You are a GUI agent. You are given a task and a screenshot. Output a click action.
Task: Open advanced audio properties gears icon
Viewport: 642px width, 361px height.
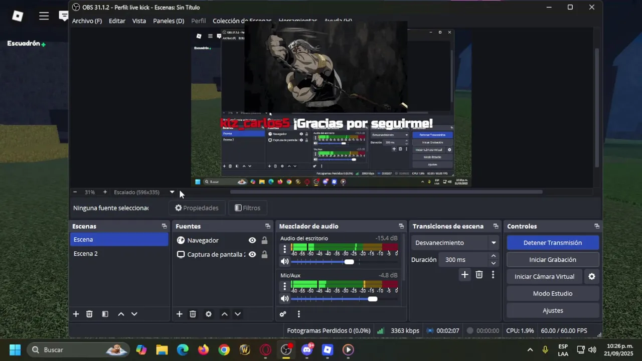[x=283, y=314]
